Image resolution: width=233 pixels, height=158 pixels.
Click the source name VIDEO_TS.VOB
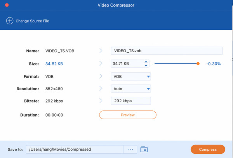pyautogui.click(x=60, y=51)
